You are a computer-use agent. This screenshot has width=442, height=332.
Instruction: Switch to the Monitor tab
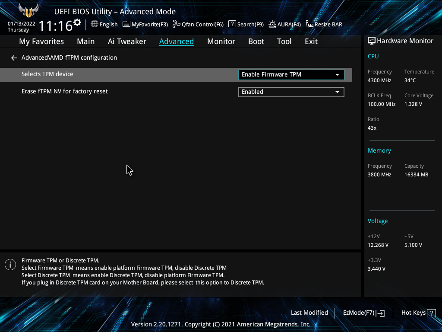click(221, 41)
